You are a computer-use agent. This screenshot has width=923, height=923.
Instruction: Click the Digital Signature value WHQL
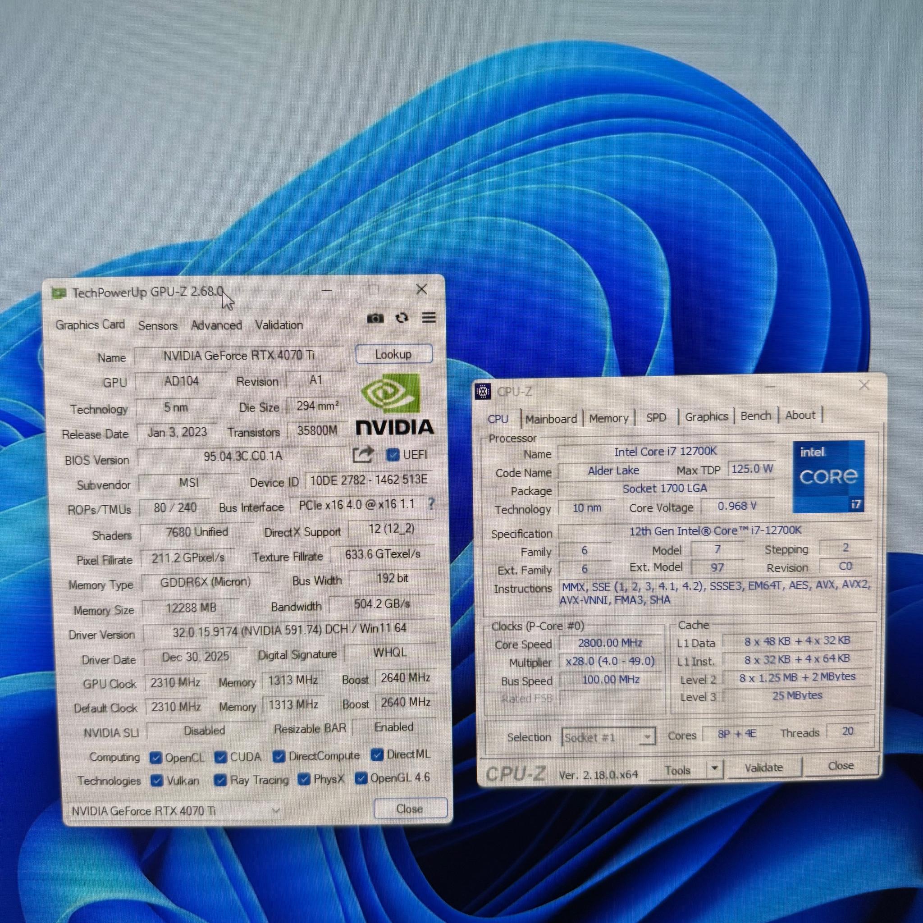[x=390, y=653]
